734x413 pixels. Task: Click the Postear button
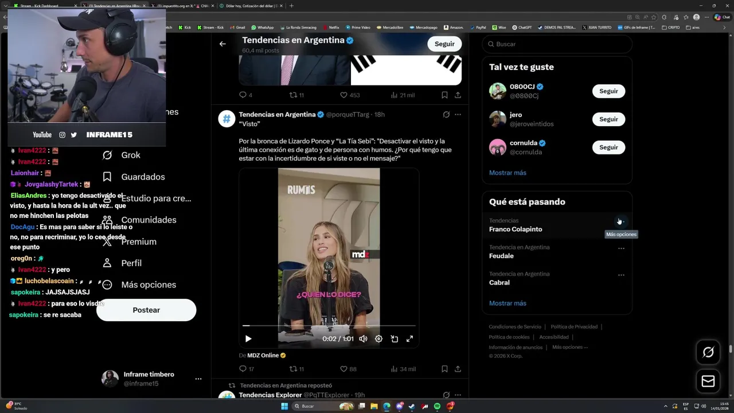[146, 310]
